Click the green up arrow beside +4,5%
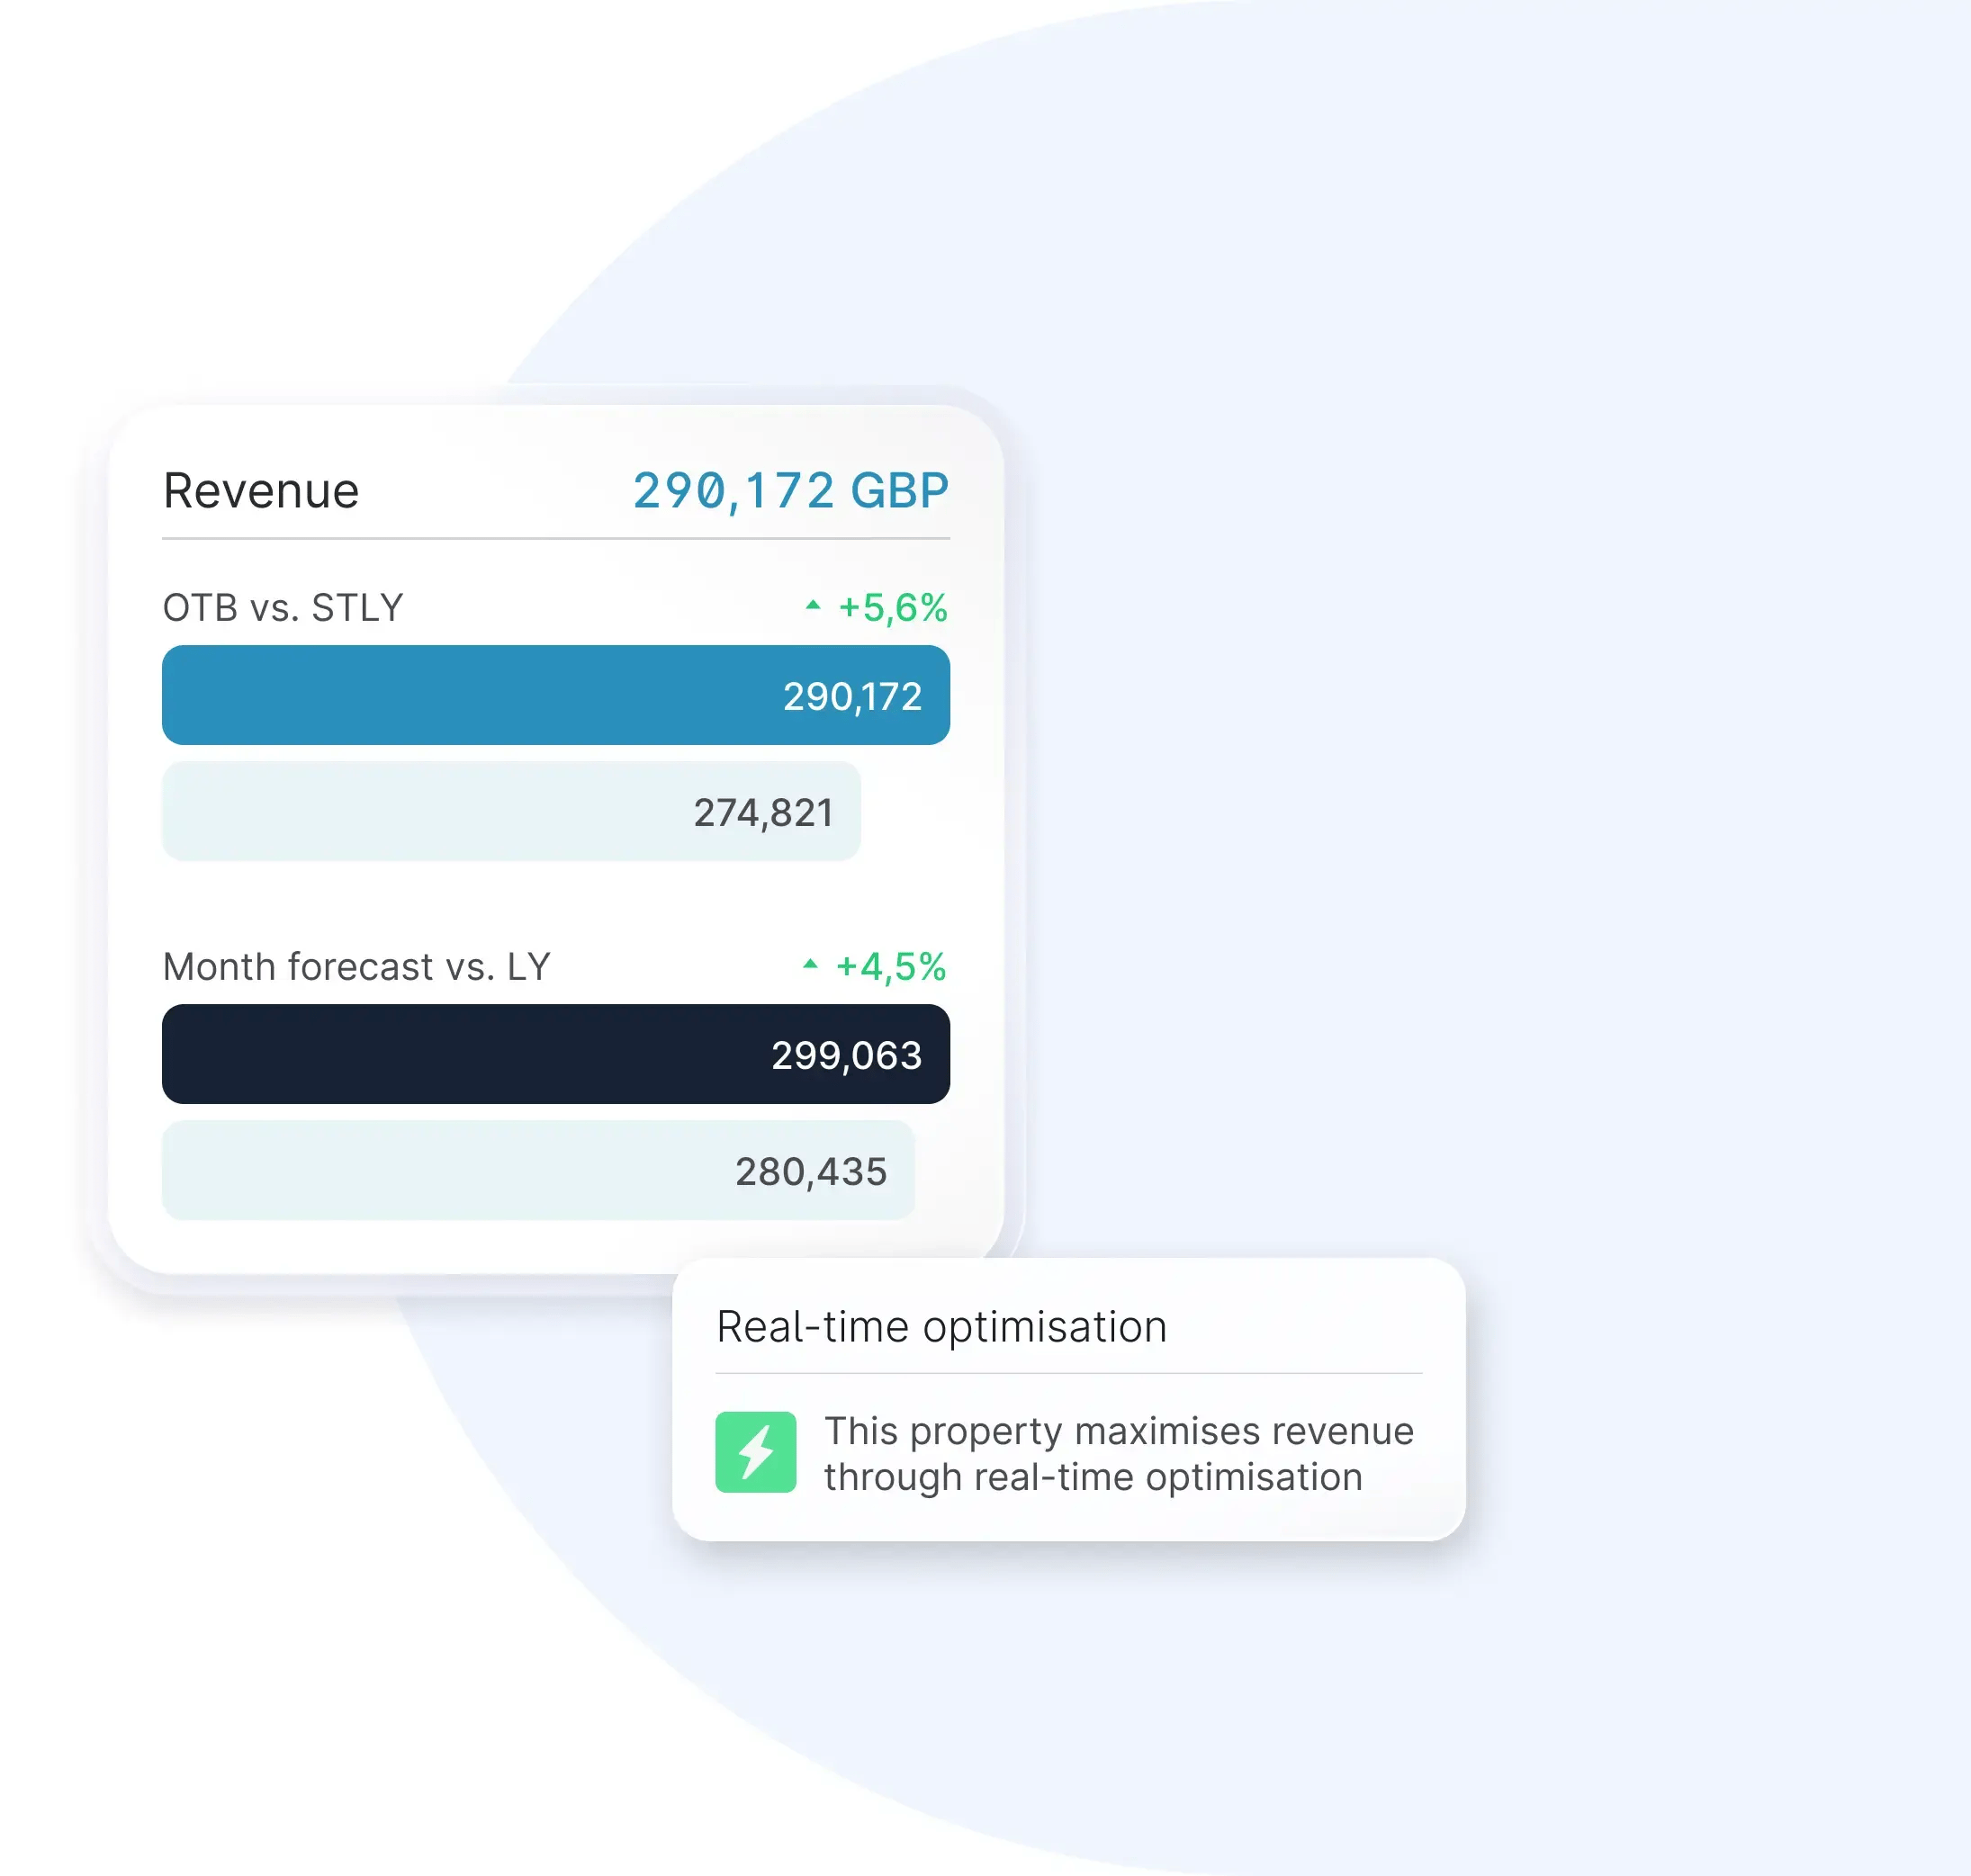 [x=810, y=964]
